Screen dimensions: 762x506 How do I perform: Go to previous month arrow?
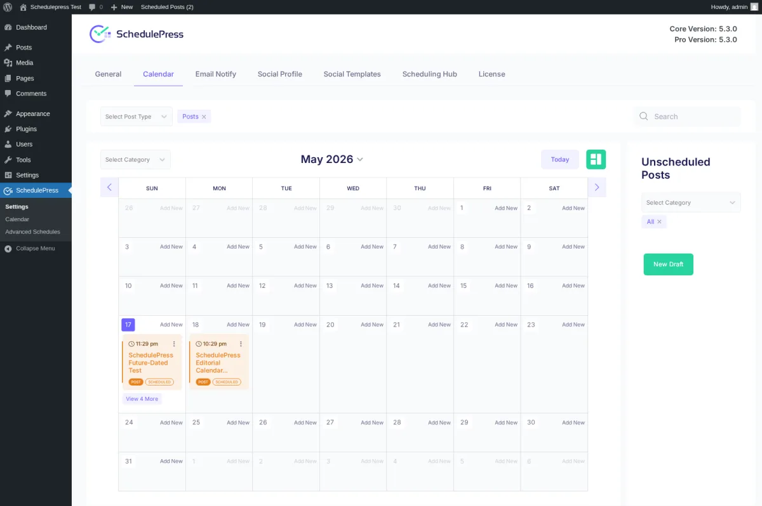pos(109,188)
